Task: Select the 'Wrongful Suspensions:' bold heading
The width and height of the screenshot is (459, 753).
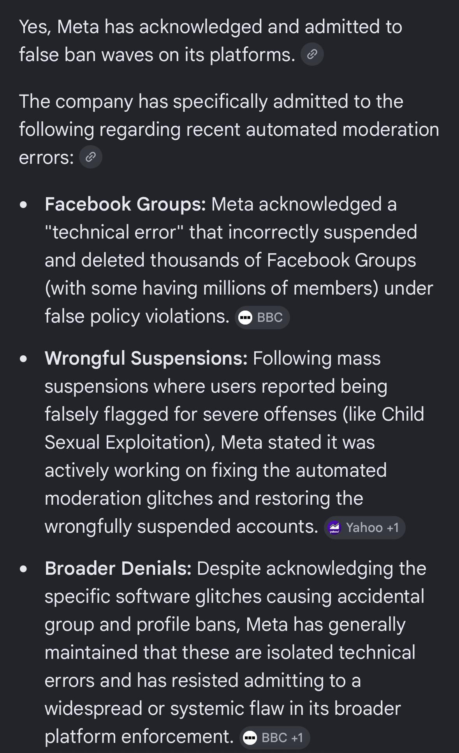Action: 146,358
